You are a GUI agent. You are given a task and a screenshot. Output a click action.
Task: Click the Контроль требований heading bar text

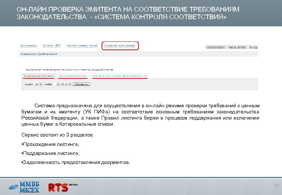tap(39, 54)
